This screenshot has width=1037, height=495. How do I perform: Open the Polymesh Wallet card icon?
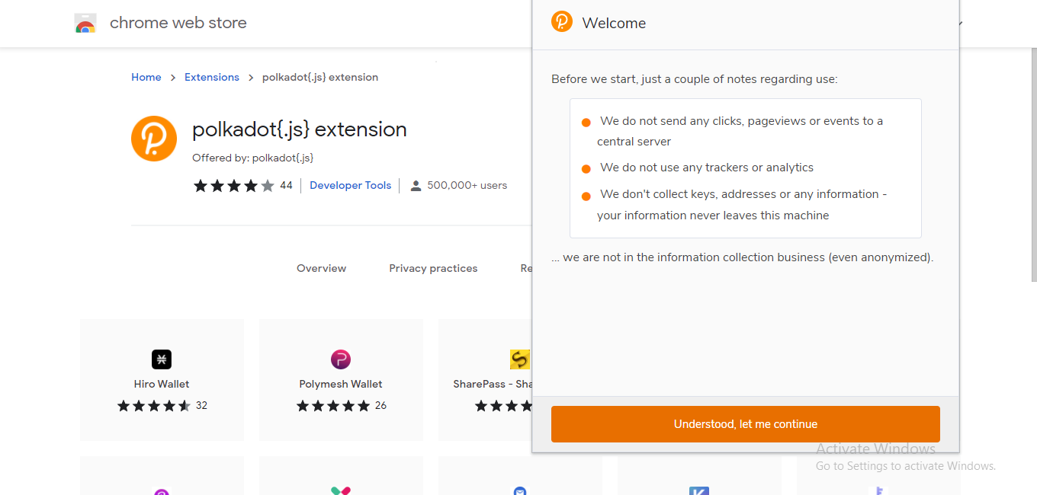[341, 359]
